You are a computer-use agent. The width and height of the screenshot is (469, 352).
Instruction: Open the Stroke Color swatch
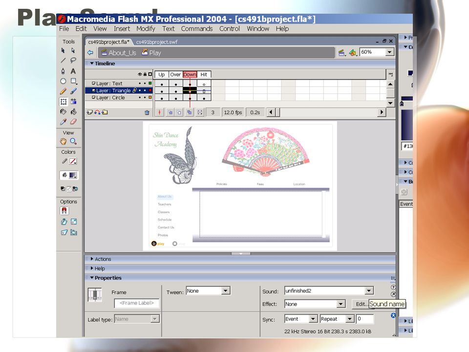[73, 161]
